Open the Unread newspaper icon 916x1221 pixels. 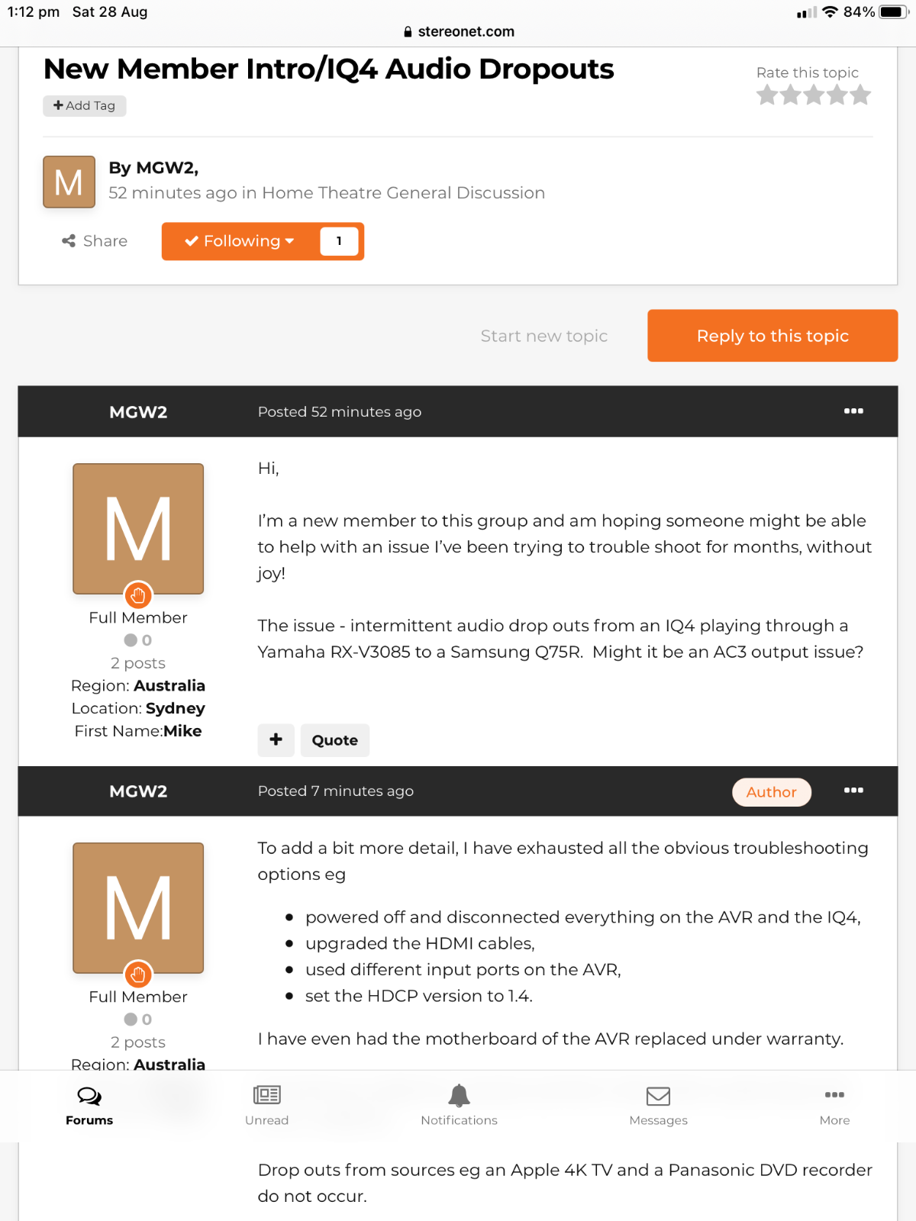(266, 1096)
